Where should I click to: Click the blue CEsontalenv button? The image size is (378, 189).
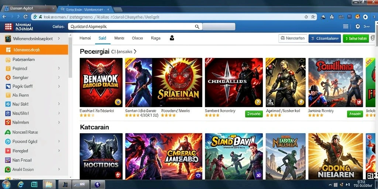[325, 38]
